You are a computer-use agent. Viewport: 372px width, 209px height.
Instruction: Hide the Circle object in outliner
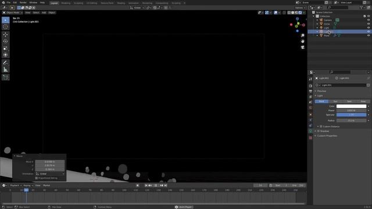(369, 24)
